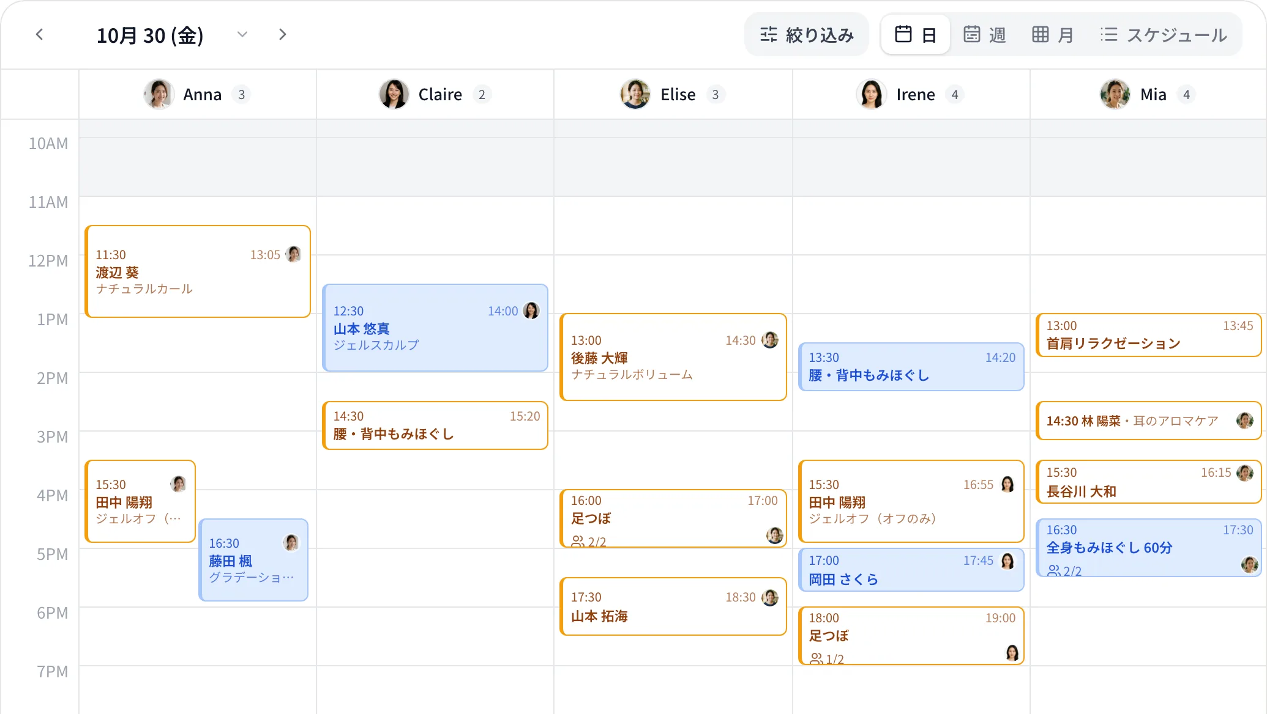Viewport: 1267px width, 714px height.
Task: Open the 15:30 長谷川 大和 appointment
Action: pos(1149,482)
